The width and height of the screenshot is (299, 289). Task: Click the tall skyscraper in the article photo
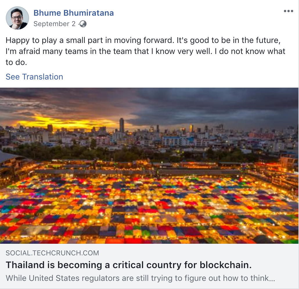122,125
